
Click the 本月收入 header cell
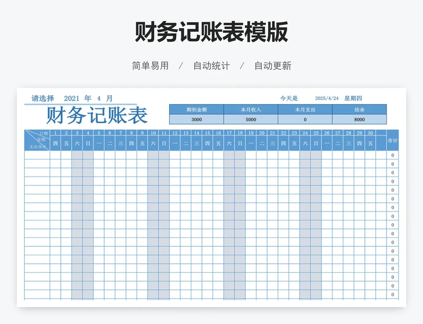pos(251,109)
